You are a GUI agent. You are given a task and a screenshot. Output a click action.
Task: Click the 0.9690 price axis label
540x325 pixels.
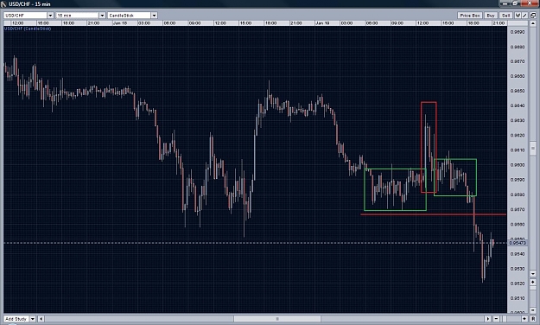click(518, 32)
